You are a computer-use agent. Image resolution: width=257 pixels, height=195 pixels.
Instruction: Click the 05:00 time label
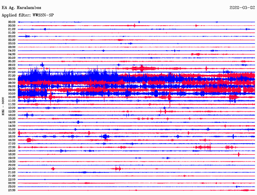[12, 58]
